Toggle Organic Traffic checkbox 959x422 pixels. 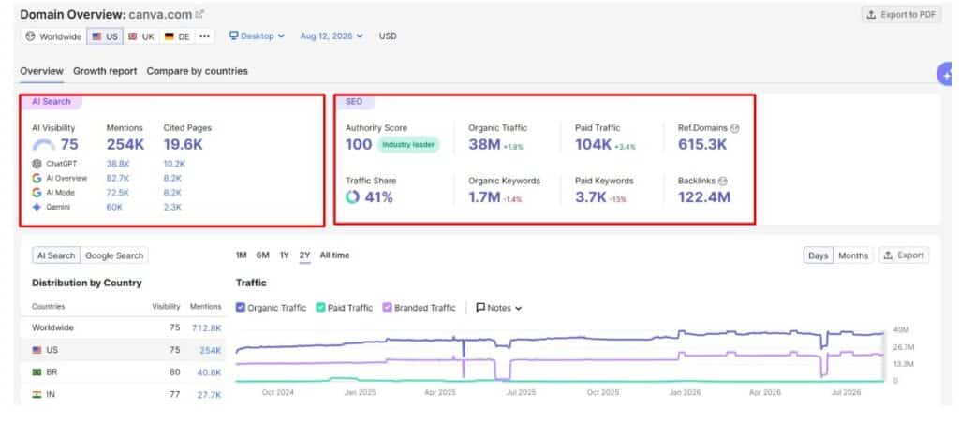[241, 307]
